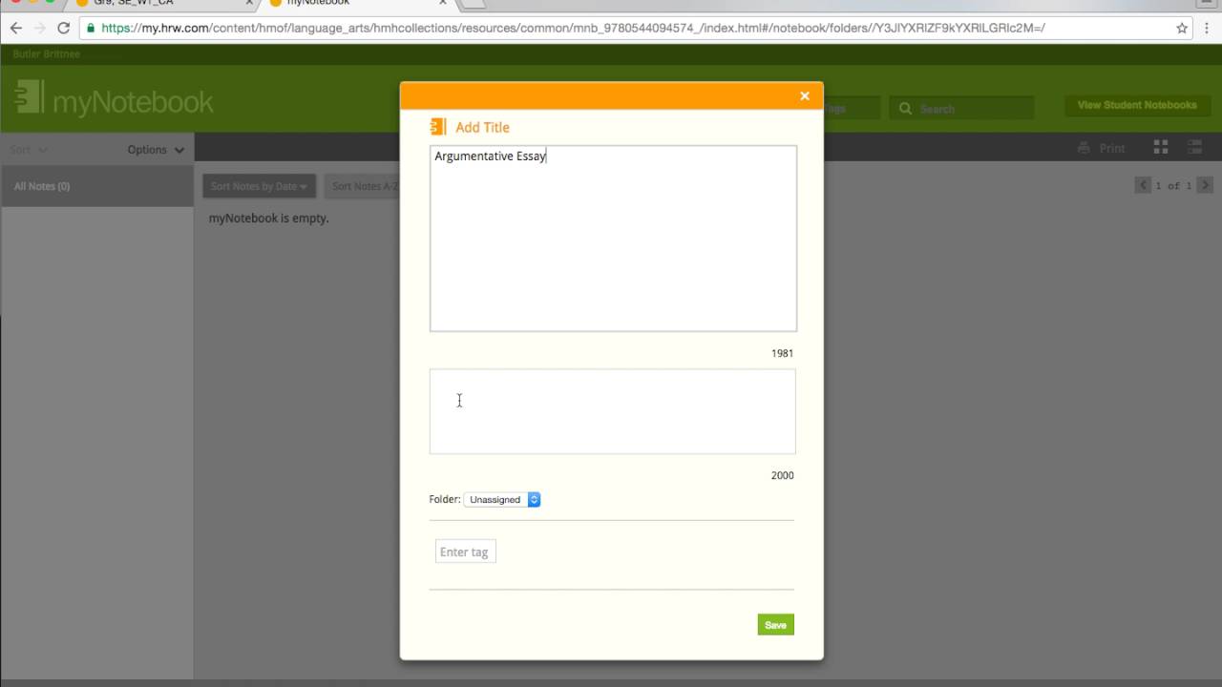
Task: Click inside the empty note body text box
Action: tap(612, 411)
